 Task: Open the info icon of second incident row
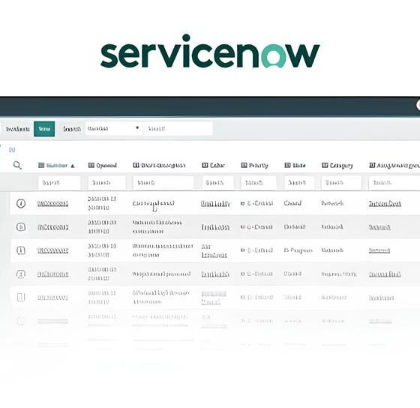pyautogui.click(x=21, y=227)
